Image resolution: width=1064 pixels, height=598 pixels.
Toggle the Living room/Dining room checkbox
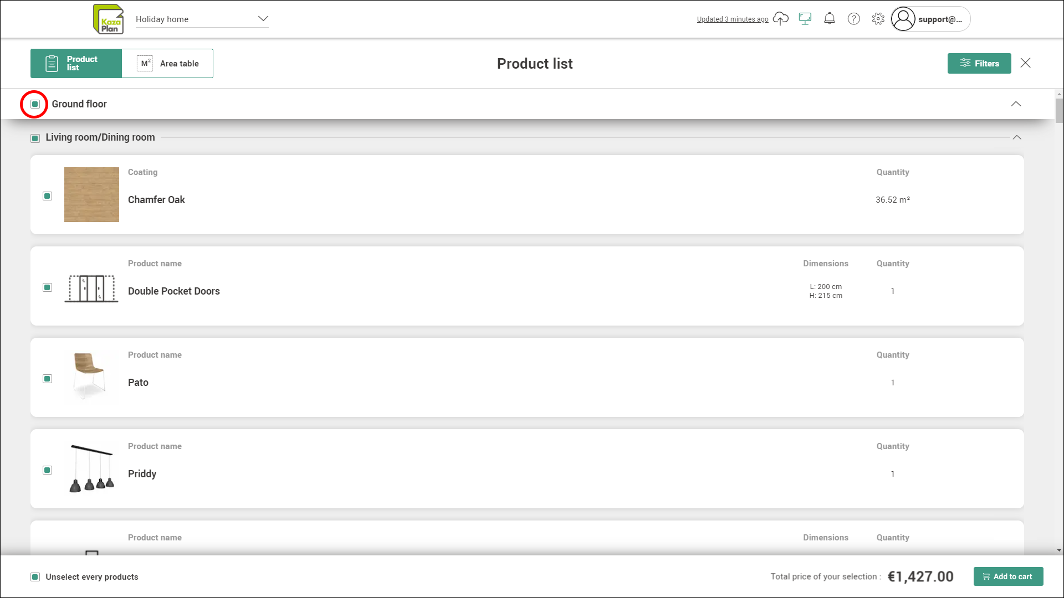pos(35,138)
